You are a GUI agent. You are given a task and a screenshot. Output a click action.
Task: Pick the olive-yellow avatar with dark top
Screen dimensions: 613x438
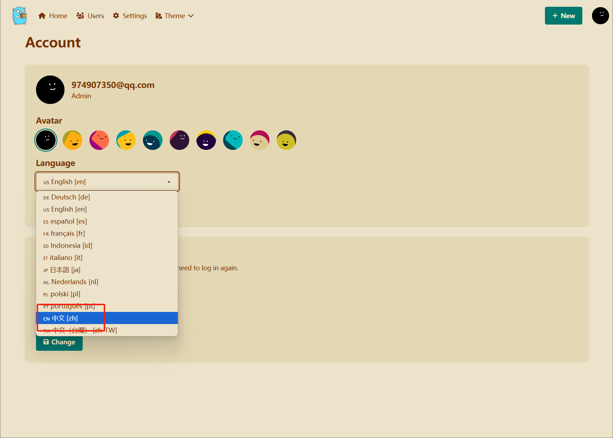(x=287, y=140)
